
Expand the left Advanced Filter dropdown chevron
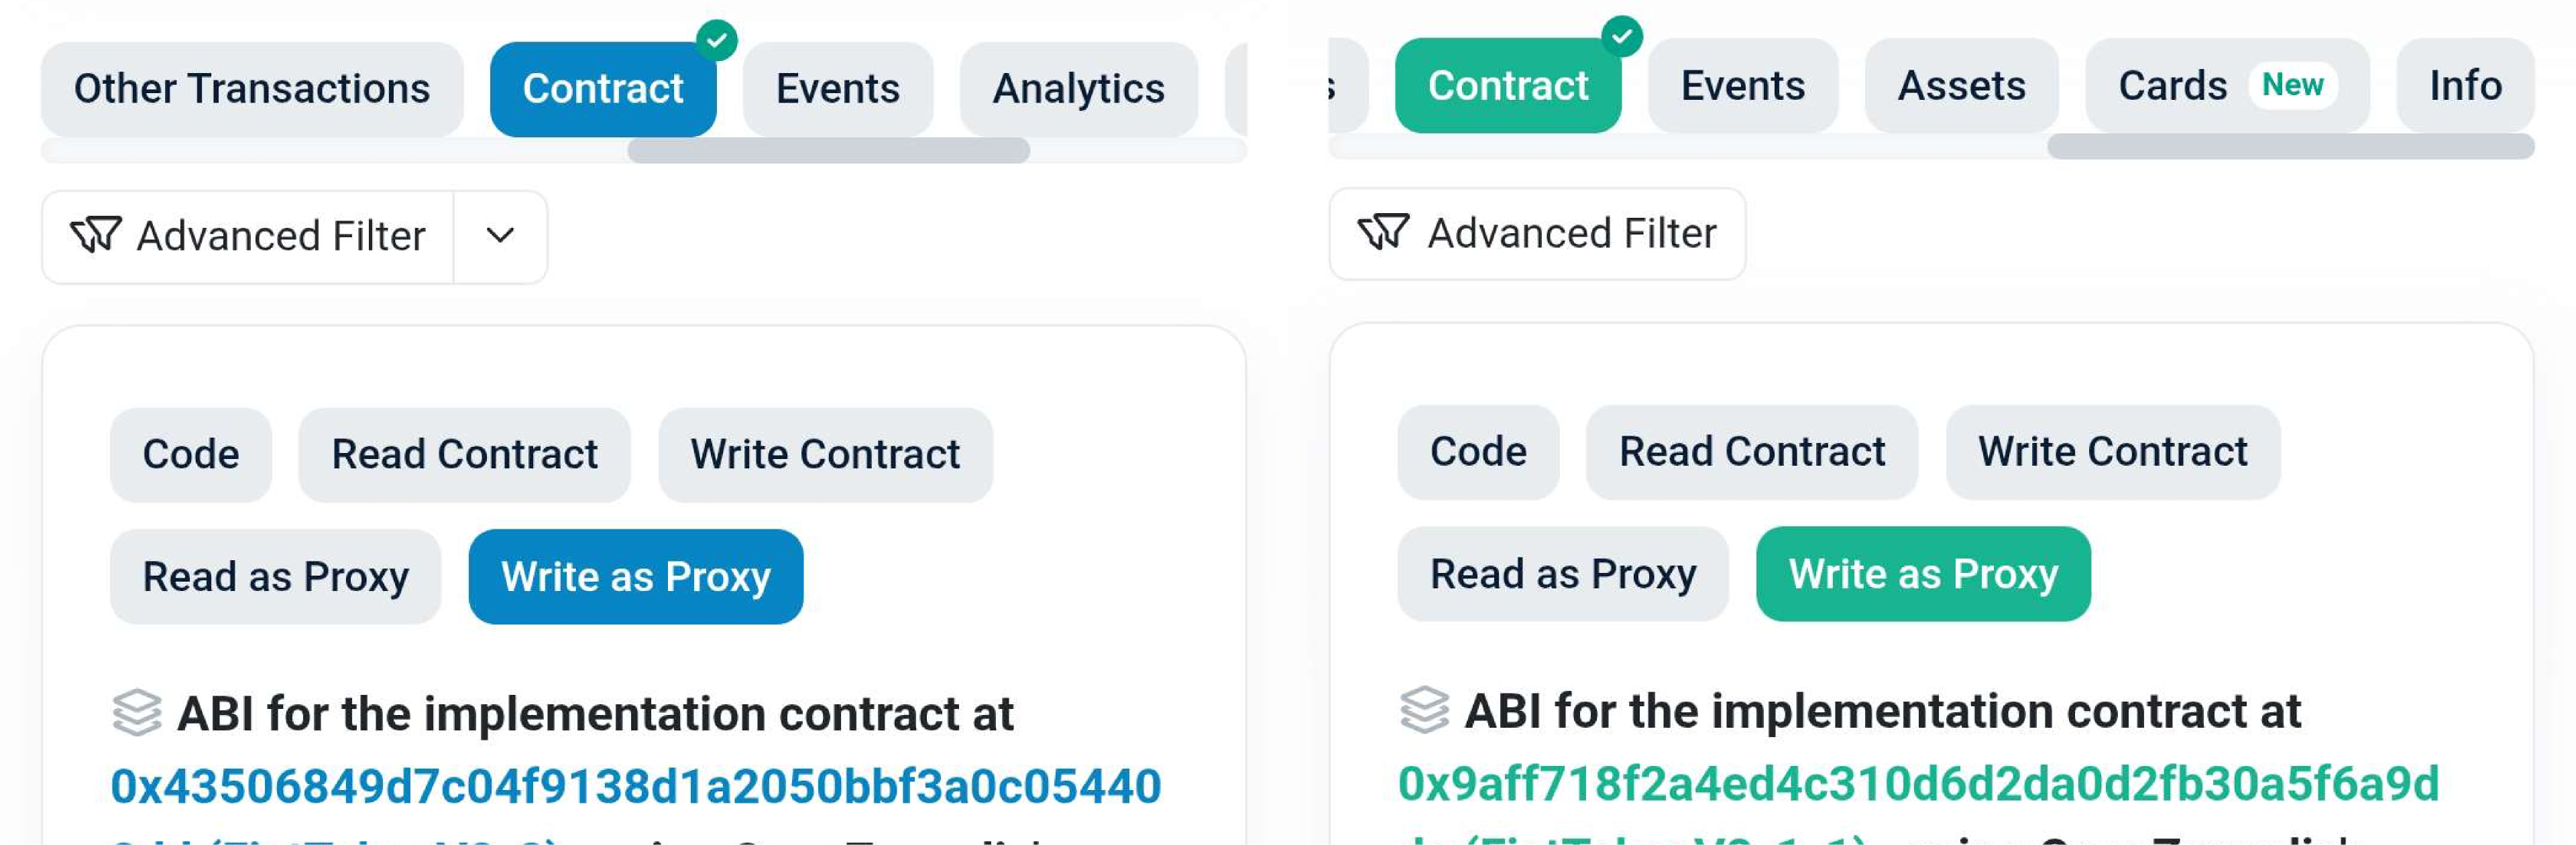(x=500, y=237)
